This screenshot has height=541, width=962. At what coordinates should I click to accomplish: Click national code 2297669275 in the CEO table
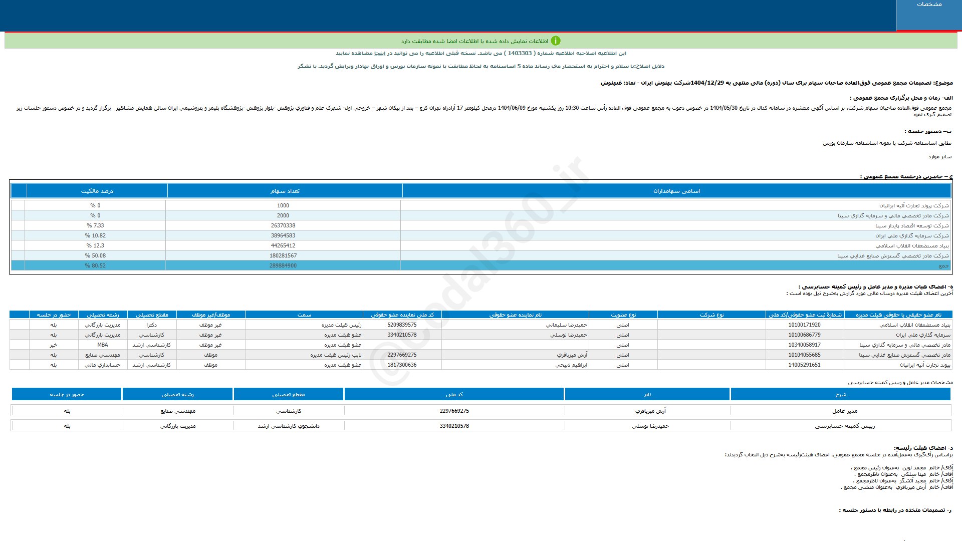(x=454, y=411)
